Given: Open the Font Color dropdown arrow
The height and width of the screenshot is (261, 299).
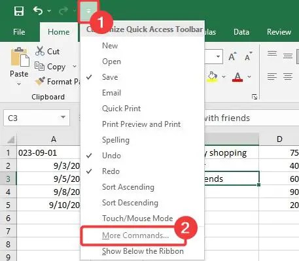Looking at the screenshot, I should (249, 77).
